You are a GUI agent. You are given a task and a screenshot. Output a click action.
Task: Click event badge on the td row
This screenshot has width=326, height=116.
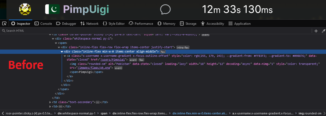click(x=205, y=35)
